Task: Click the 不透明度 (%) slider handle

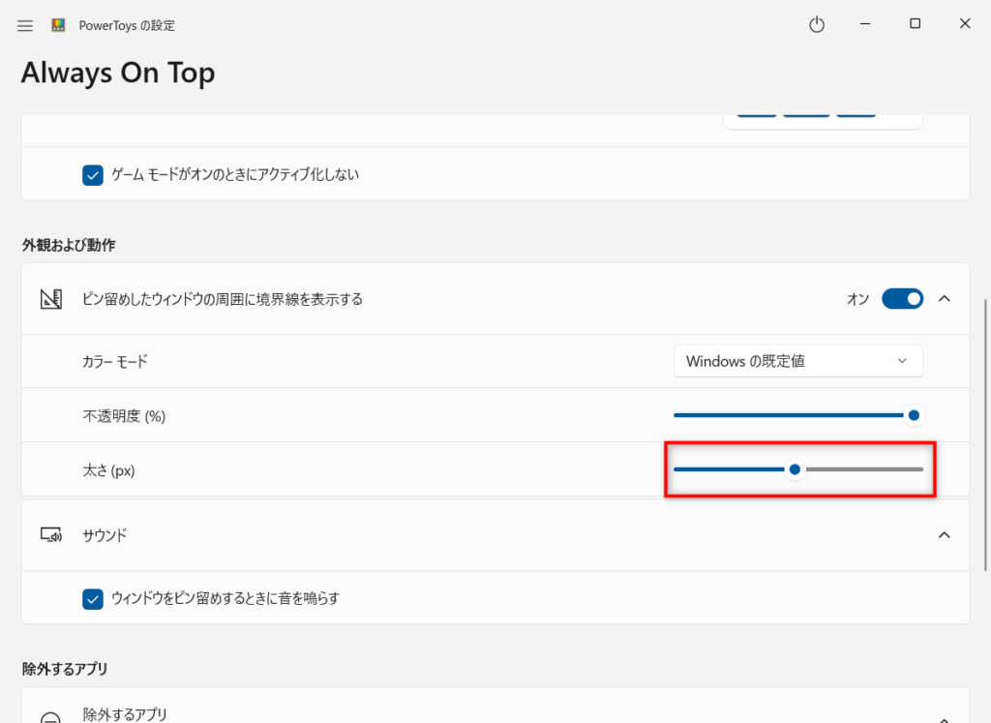Action: (x=914, y=415)
